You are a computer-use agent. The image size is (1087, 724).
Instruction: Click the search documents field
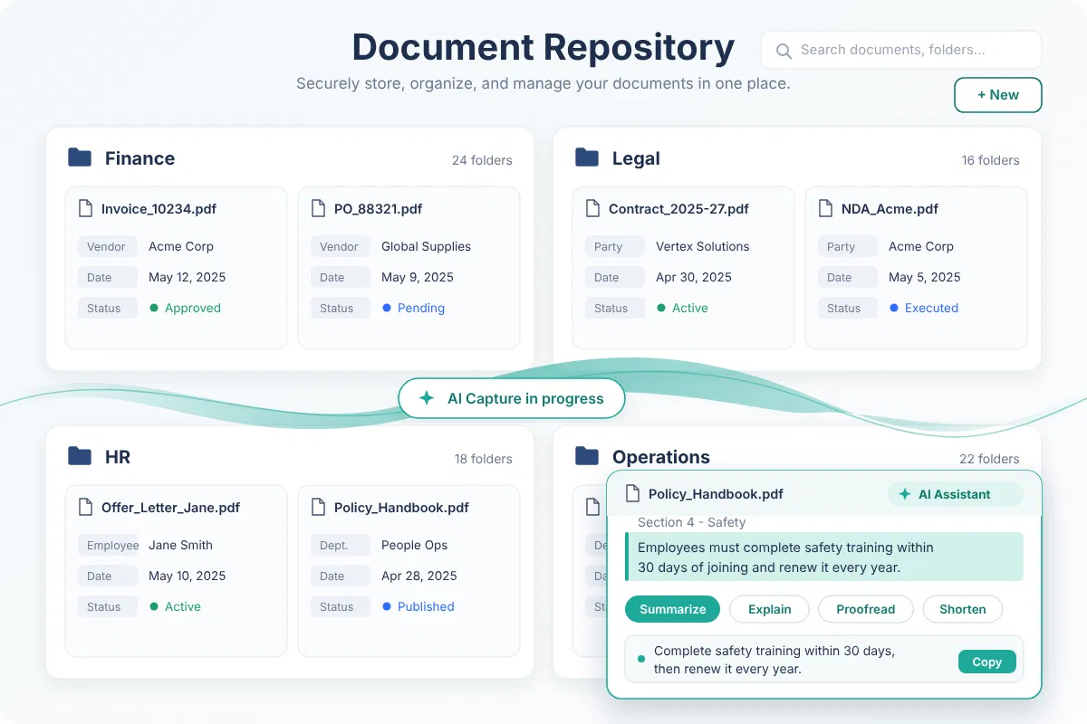pyautogui.click(x=901, y=50)
